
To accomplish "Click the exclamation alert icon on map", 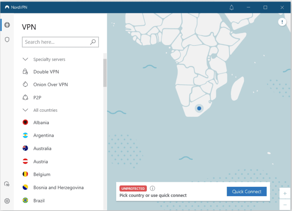I will tap(282, 22).
